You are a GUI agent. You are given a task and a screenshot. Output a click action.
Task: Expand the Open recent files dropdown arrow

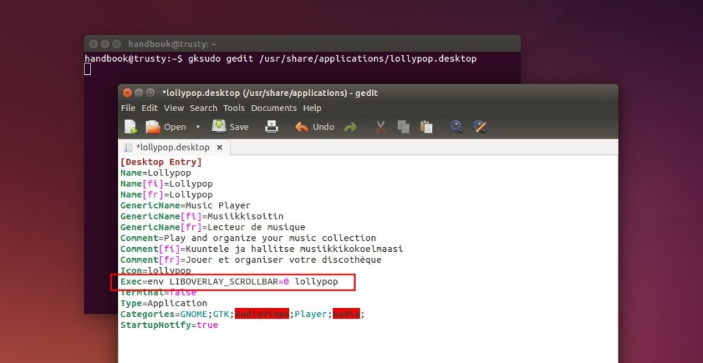tap(198, 127)
